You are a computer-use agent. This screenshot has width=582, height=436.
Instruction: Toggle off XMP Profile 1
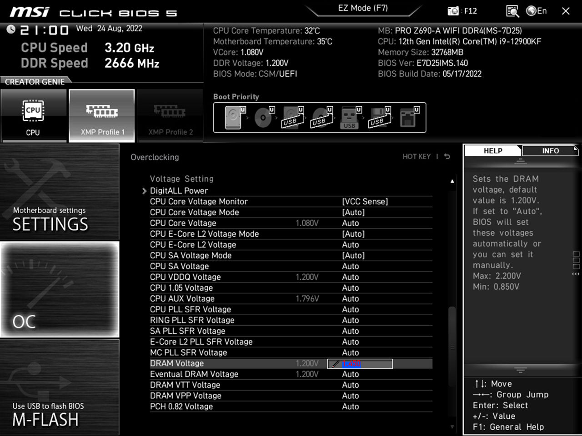click(x=101, y=116)
